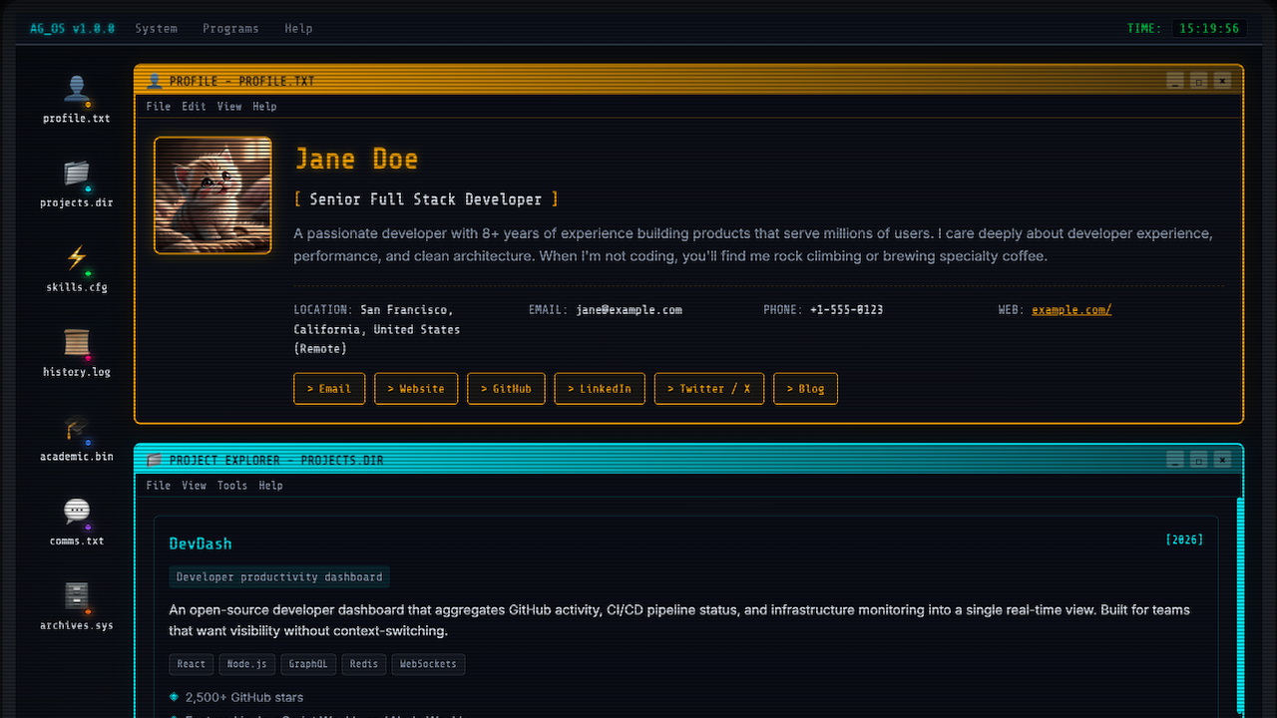The height and width of the screenshot is (718, 1277).
Task: Click the Redis technology tag
Action: (364, 664)
